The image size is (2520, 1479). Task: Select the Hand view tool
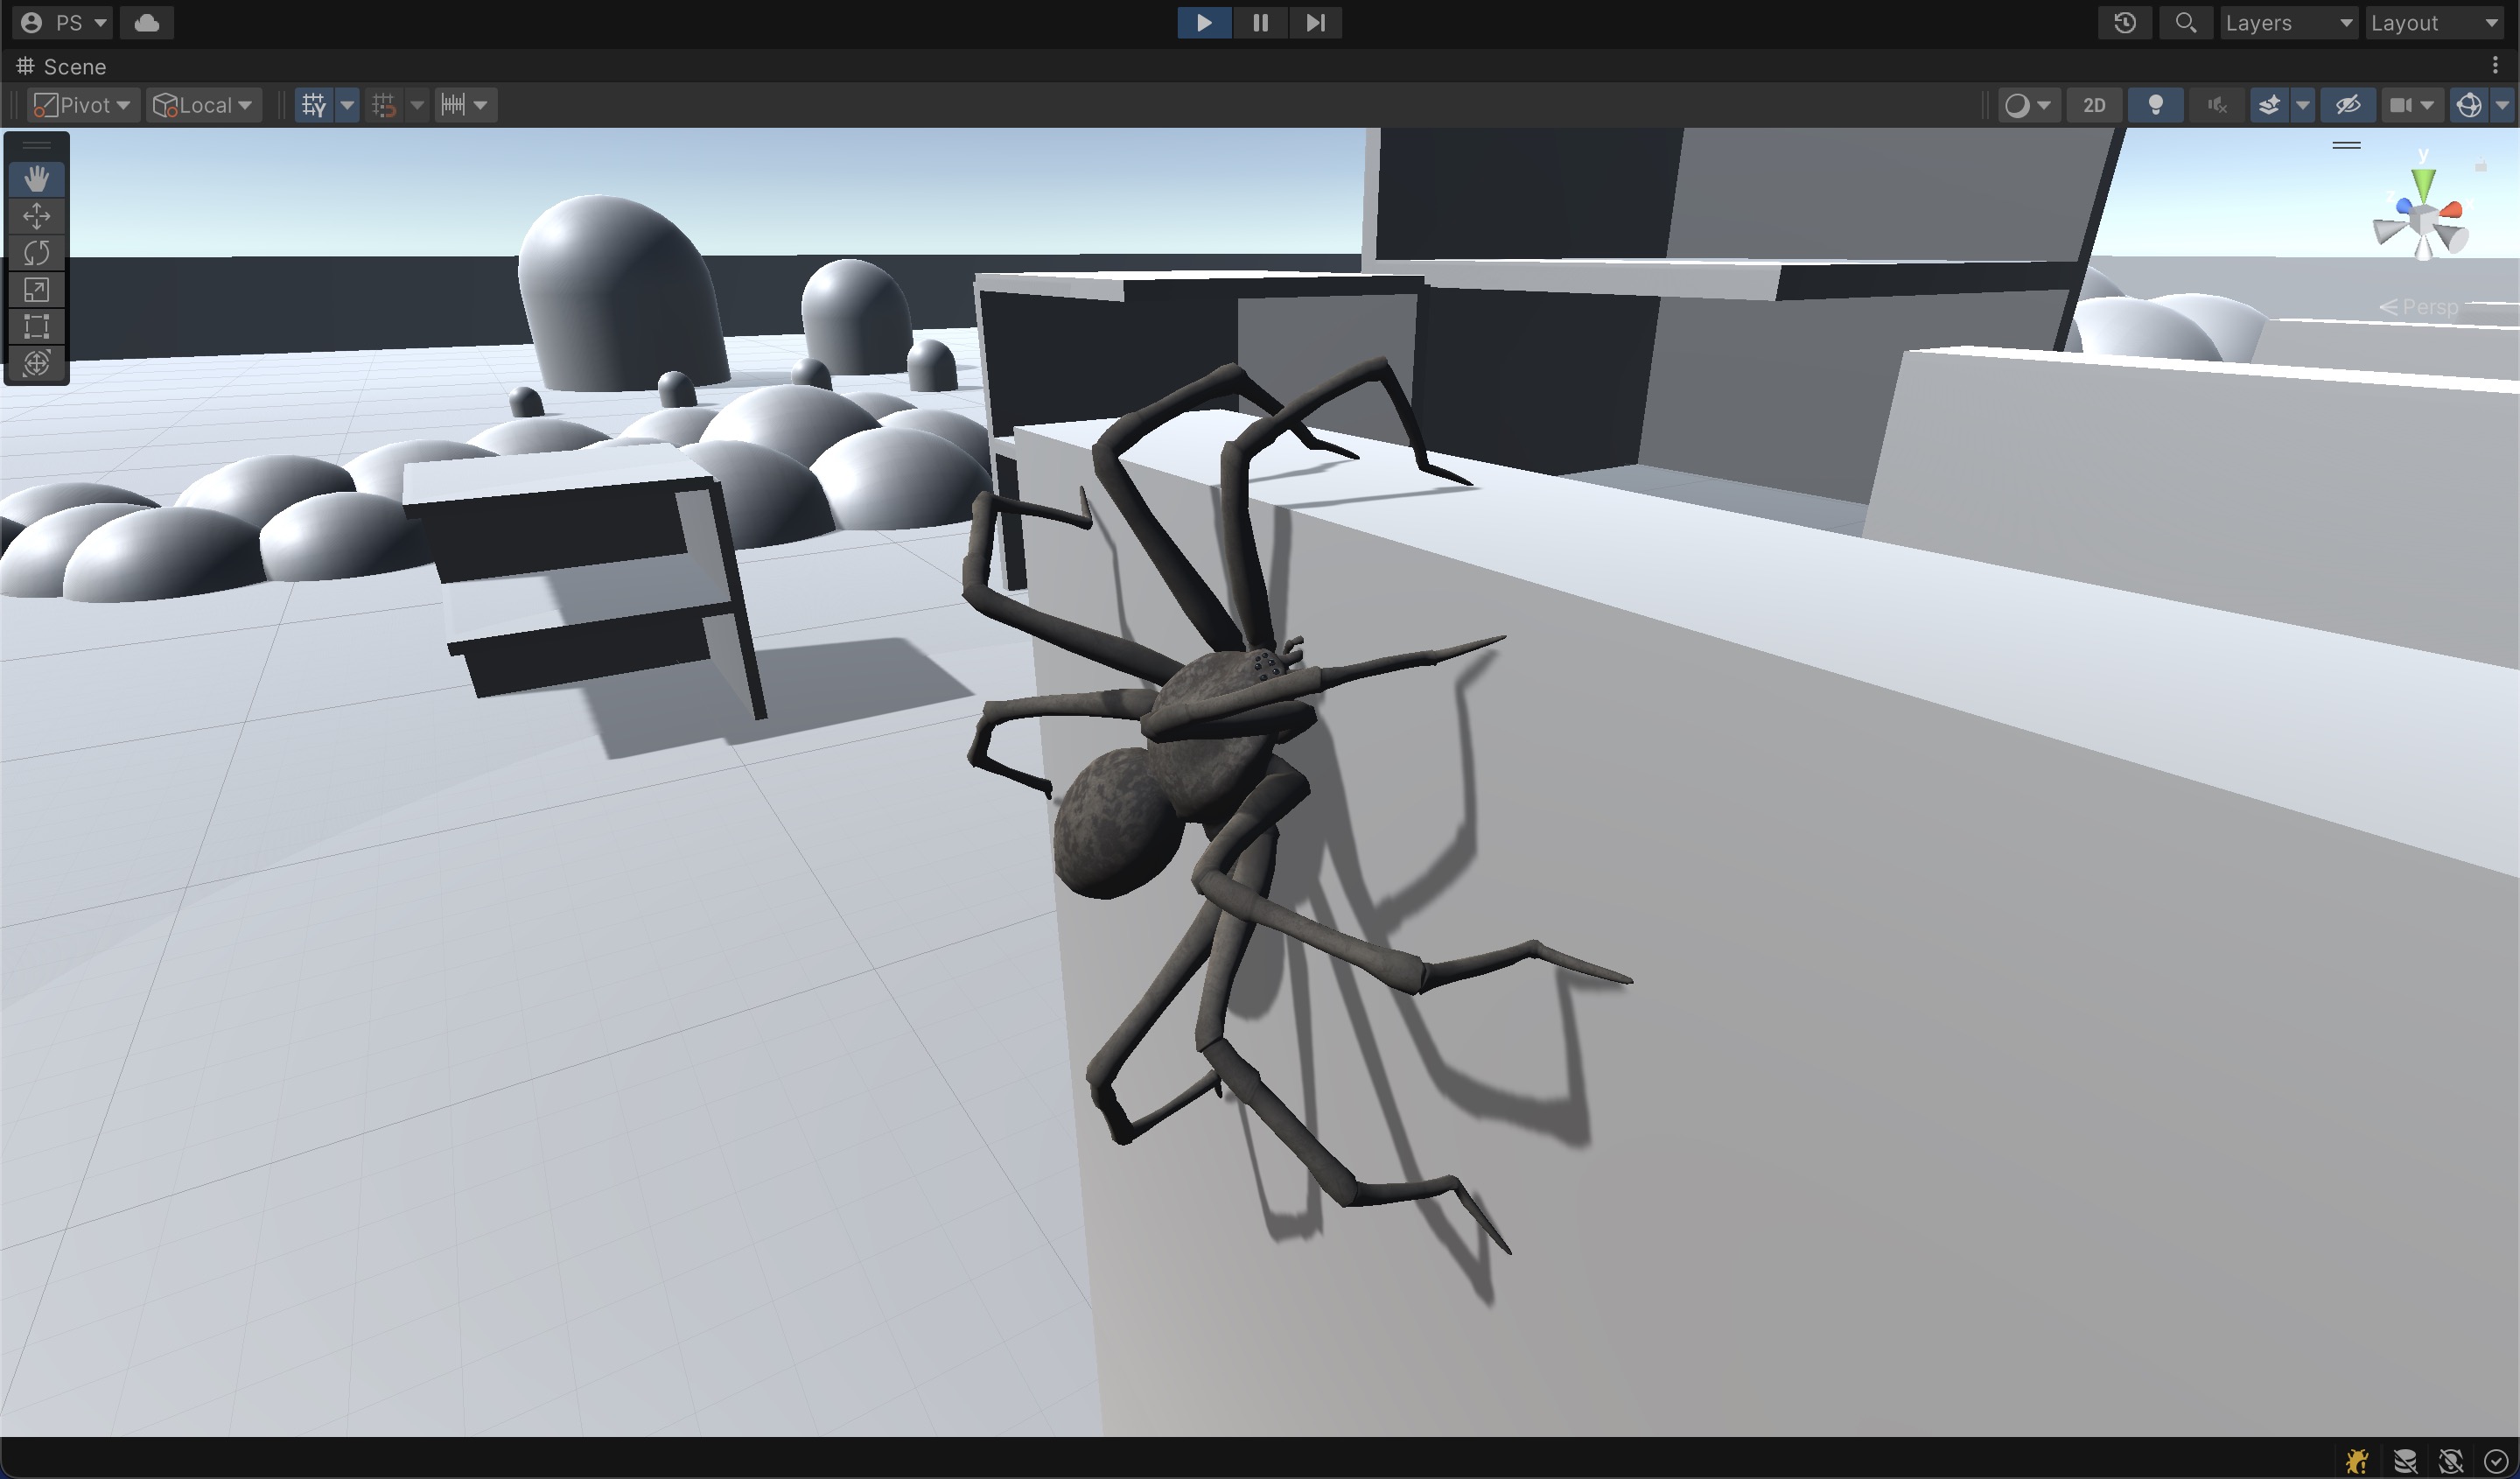[36, 179]
